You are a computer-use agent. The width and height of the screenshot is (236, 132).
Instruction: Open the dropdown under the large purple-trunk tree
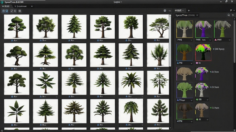[x=210, y=40]
